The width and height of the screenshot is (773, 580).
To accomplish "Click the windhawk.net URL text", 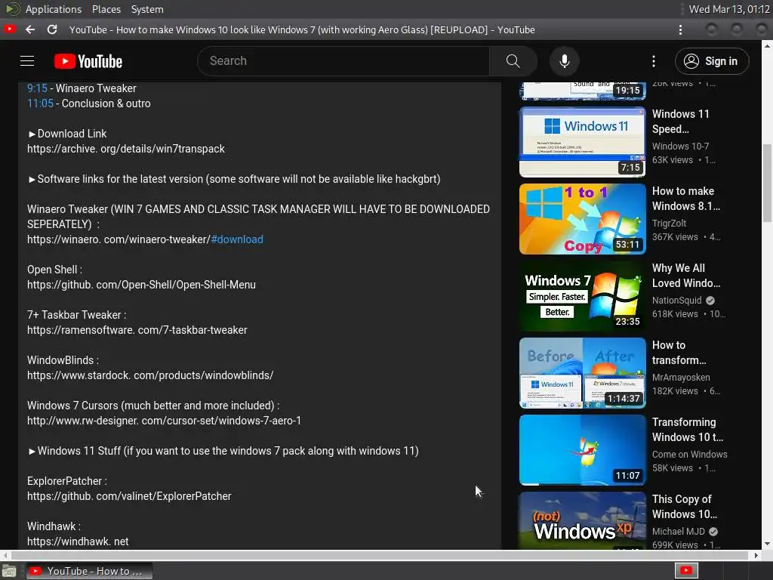I will click(78, 541).
